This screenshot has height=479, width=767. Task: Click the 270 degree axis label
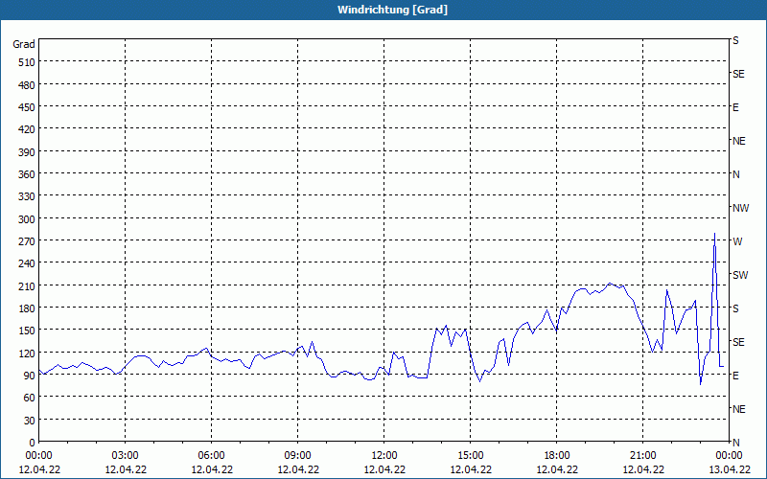(27, 241)
